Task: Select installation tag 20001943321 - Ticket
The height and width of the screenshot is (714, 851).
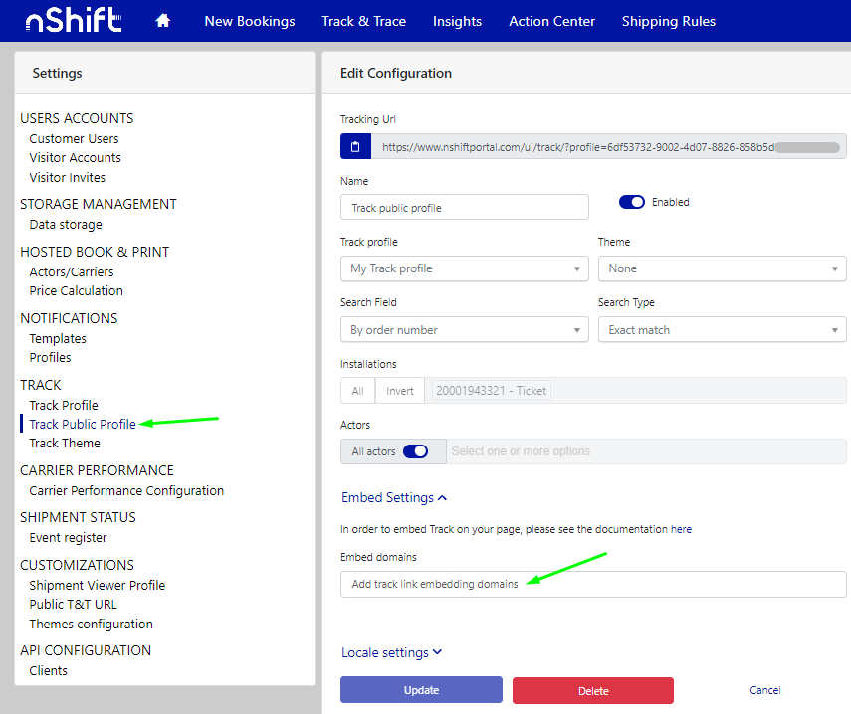Action: tap(491, 391)
